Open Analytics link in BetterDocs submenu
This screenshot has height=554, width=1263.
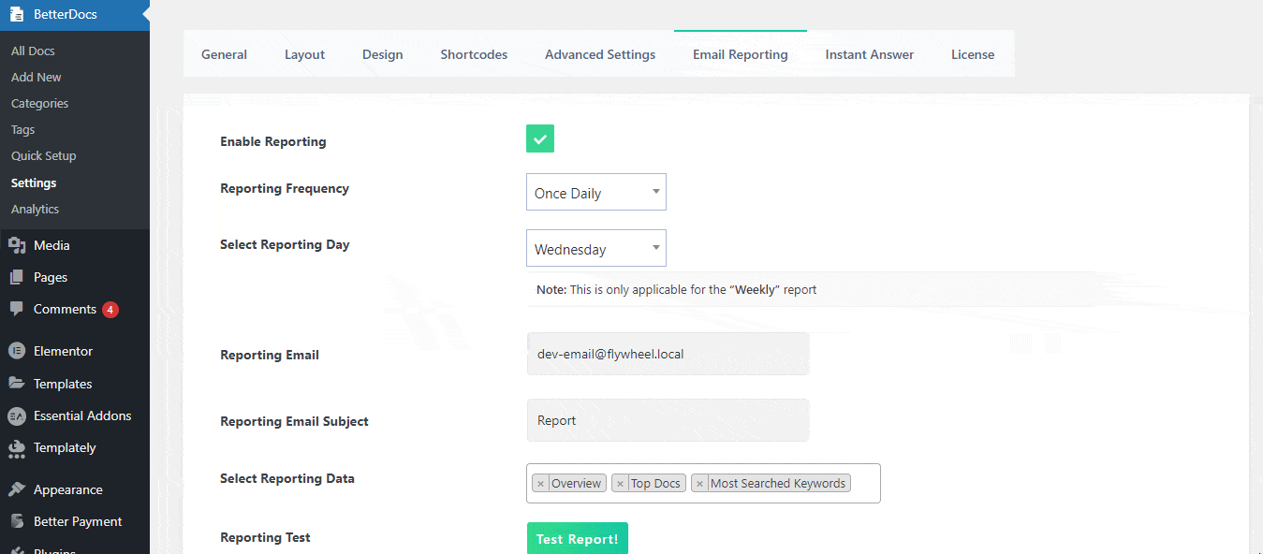point(36,209)
